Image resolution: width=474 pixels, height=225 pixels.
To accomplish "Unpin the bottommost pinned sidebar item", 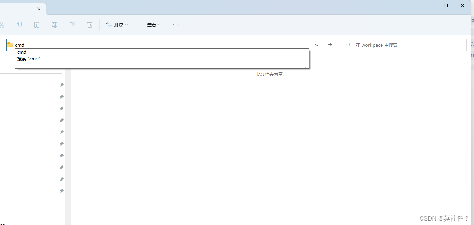I will click(x=61, y=191).
